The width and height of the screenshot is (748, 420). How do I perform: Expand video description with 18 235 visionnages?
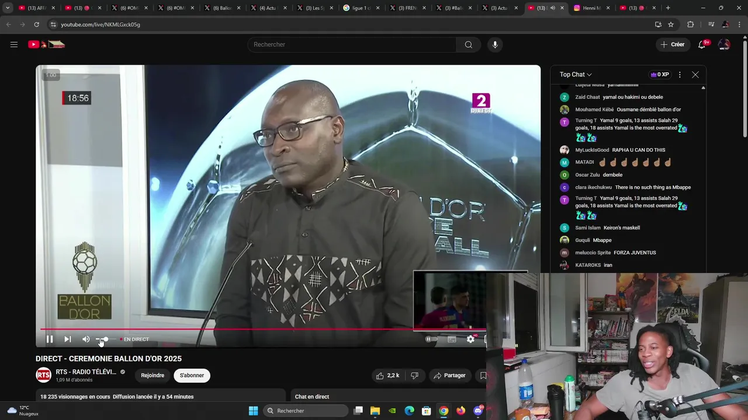point(160,397)
